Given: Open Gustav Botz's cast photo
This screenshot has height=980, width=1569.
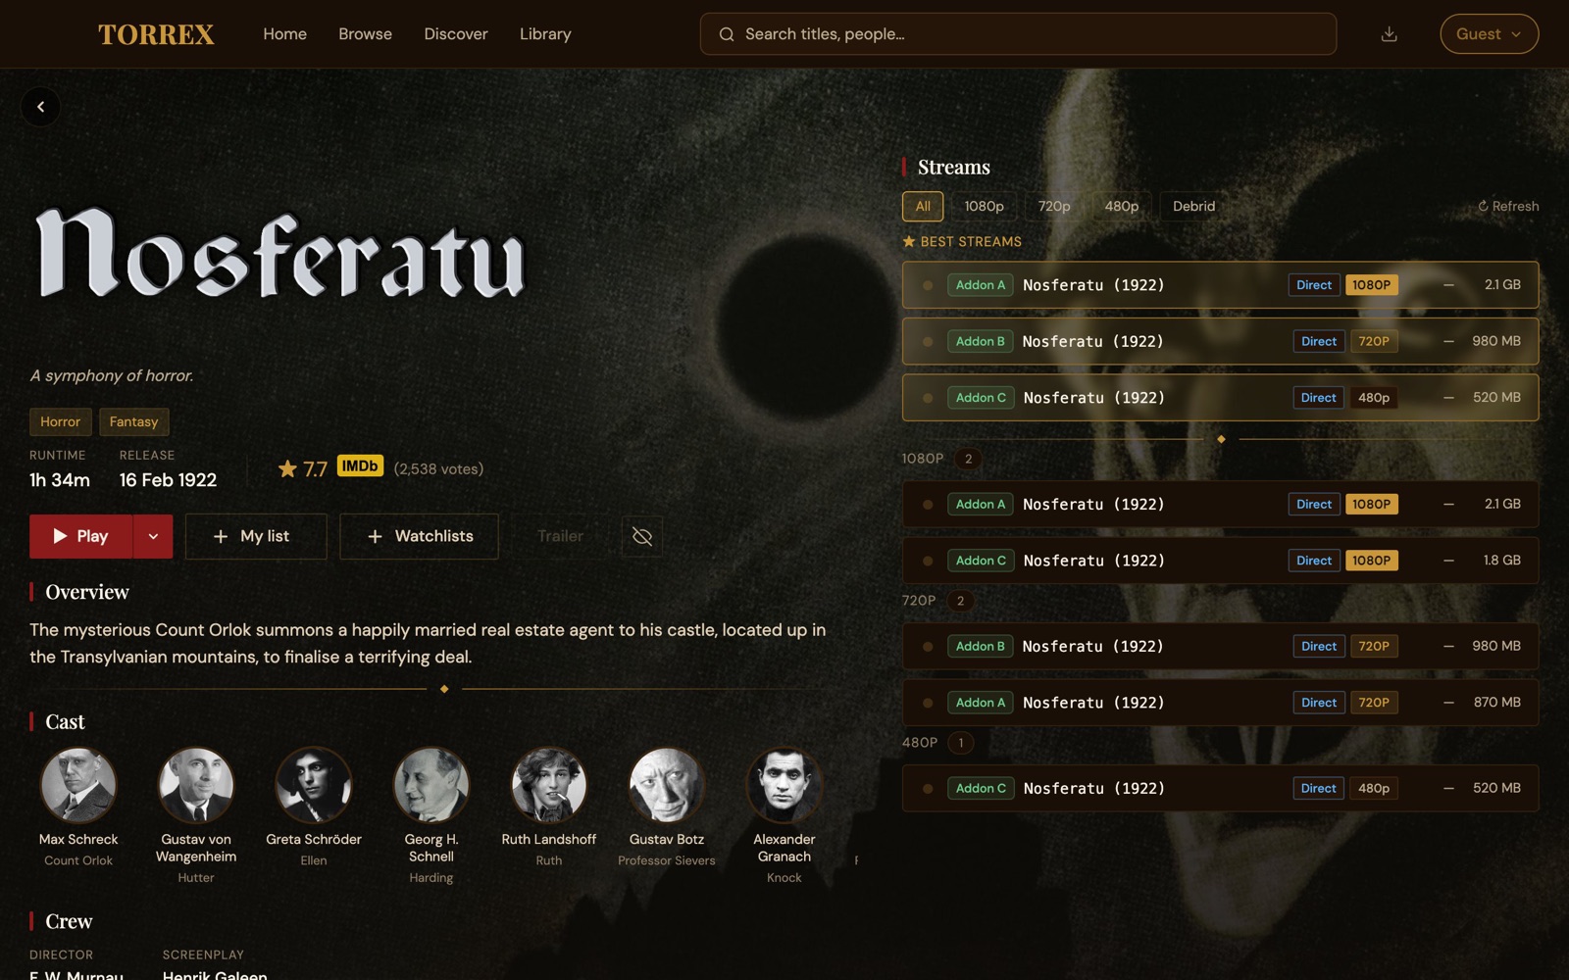Looking at the screenshot, I should click(x=667, y=785).
